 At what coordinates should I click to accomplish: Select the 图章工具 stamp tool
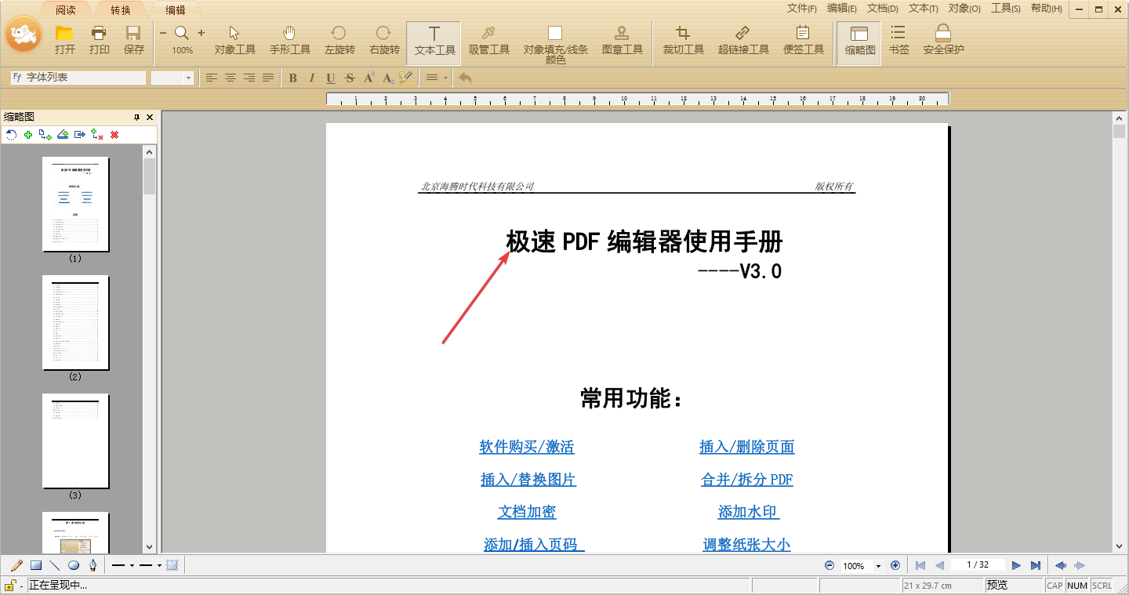(622, 41)
